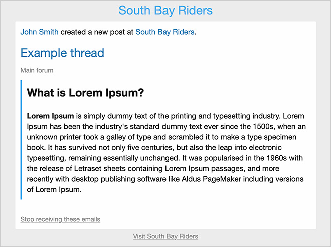Click the "What is Lorem Ipsum?" heading
The image size is (331, 247).
85,93
